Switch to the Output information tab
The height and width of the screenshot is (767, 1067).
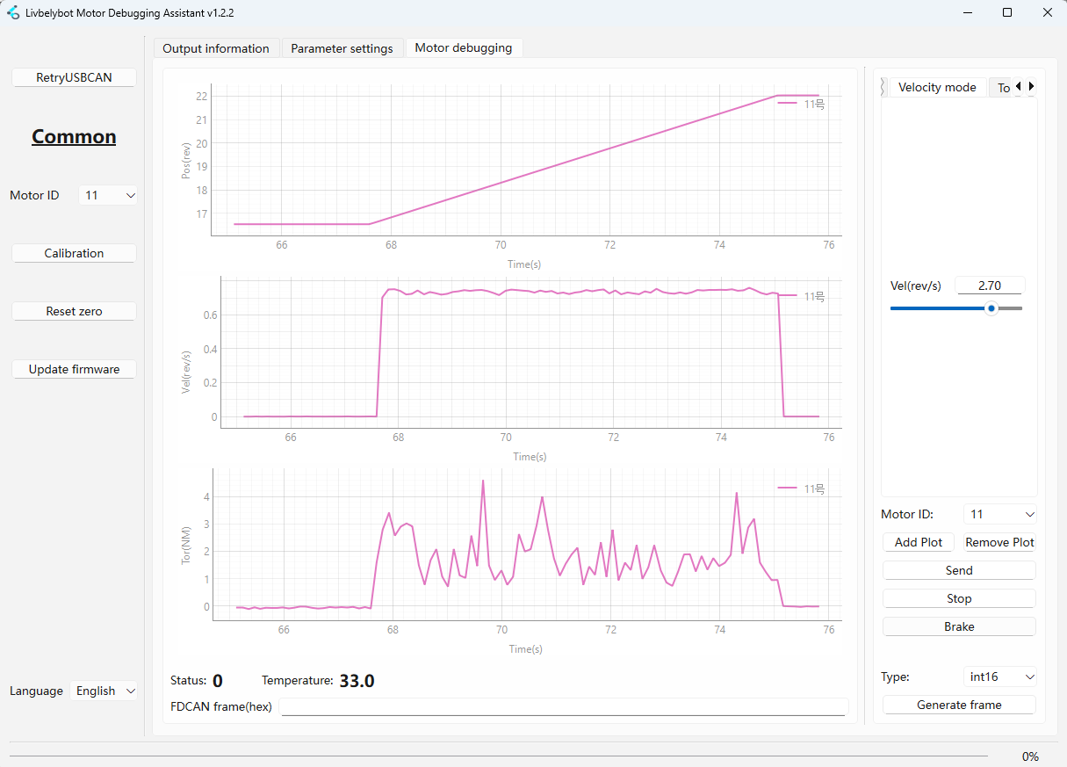click(x=216, y=48)
